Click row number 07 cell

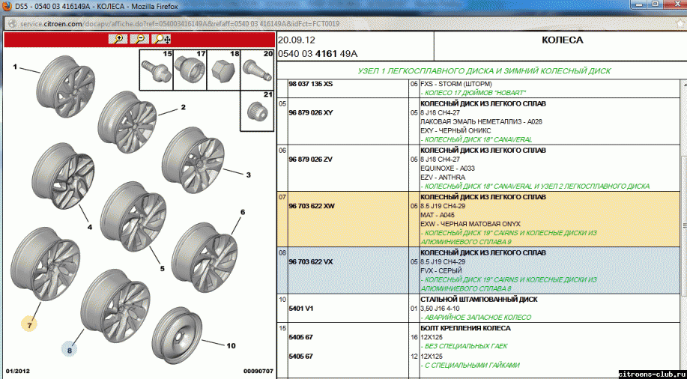pos(282,219)
